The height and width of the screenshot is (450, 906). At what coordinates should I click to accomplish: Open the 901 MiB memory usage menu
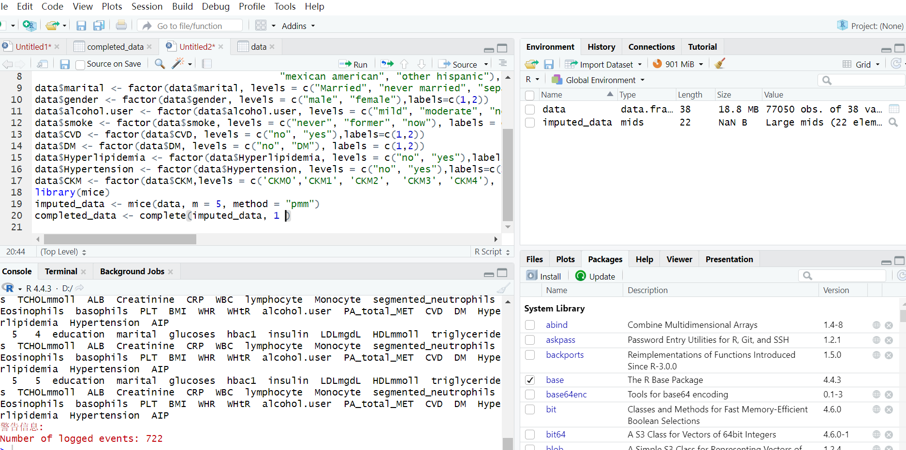678,64
